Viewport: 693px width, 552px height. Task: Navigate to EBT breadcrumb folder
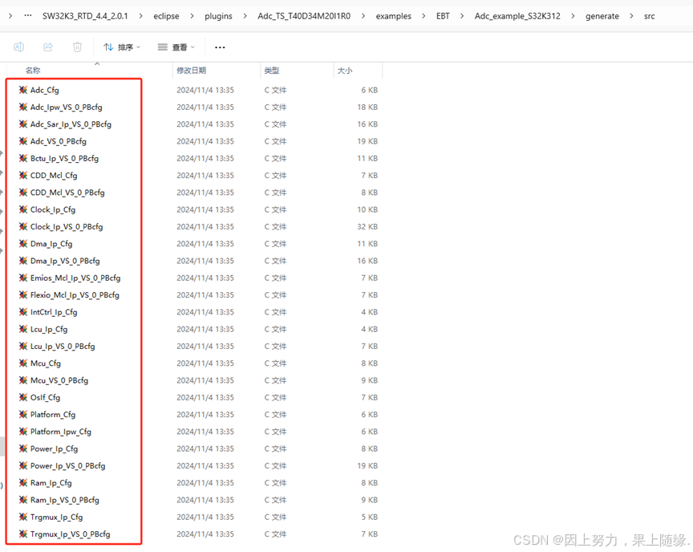(443, 16)
